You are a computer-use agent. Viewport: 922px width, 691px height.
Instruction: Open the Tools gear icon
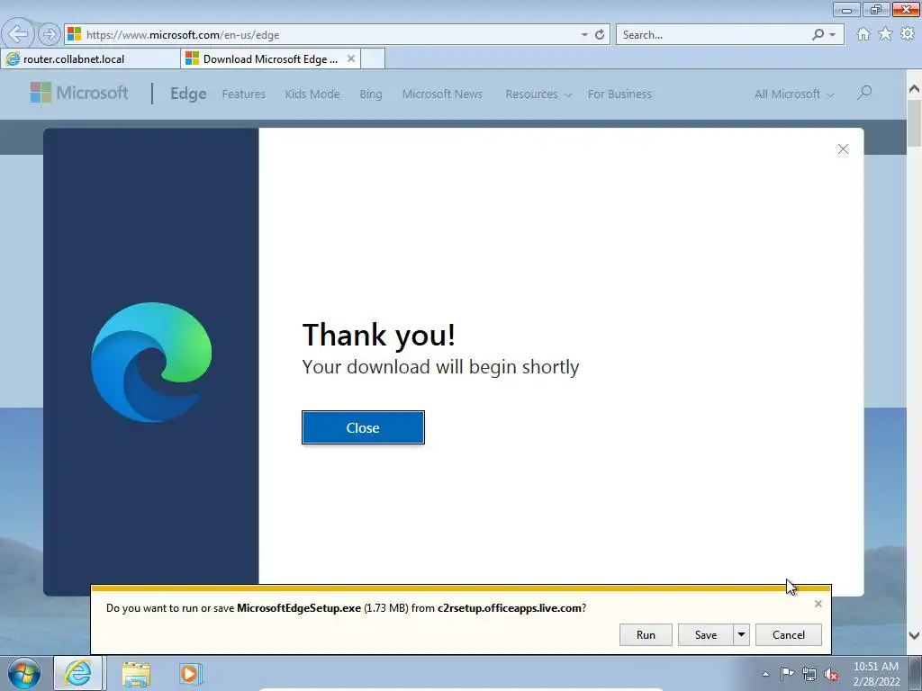click(x=908, y=34)
